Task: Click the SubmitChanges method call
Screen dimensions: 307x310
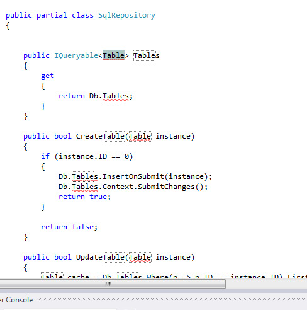Action: tap(166, 187)
